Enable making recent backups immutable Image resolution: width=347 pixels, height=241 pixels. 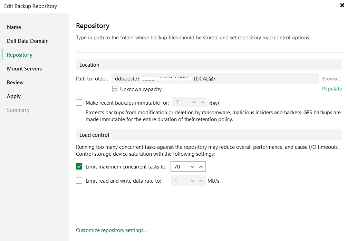pyautogui.click(x=79, y=103)
